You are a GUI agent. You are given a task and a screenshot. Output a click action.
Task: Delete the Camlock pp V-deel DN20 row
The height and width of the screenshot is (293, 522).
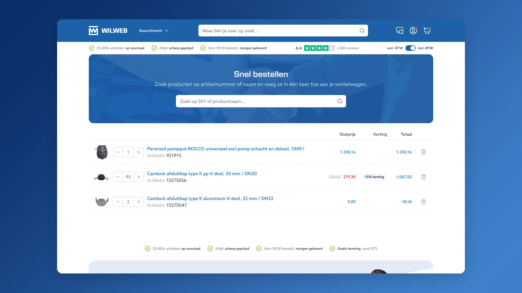point(423,177)
